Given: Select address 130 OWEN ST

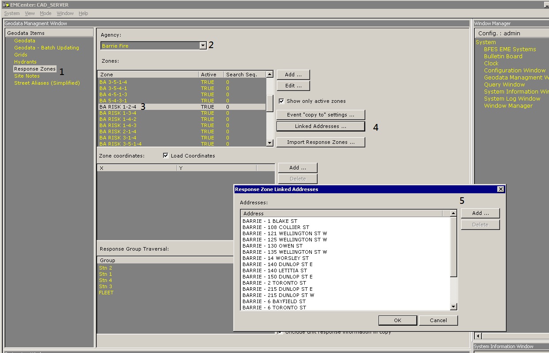Looking at the screenshot, I should pyautogui.click(x=273, y=246).
